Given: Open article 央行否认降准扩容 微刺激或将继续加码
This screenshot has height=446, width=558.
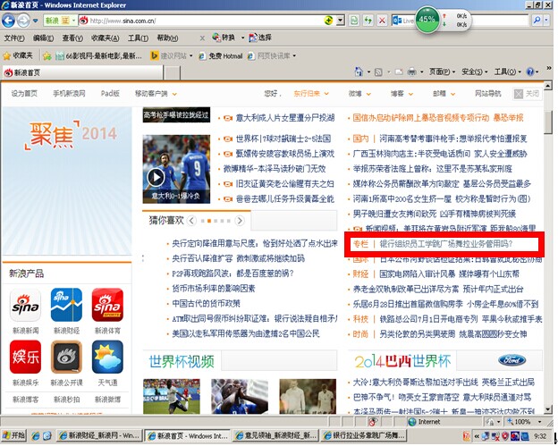Looking at the screenshot, I should point(239,258).
